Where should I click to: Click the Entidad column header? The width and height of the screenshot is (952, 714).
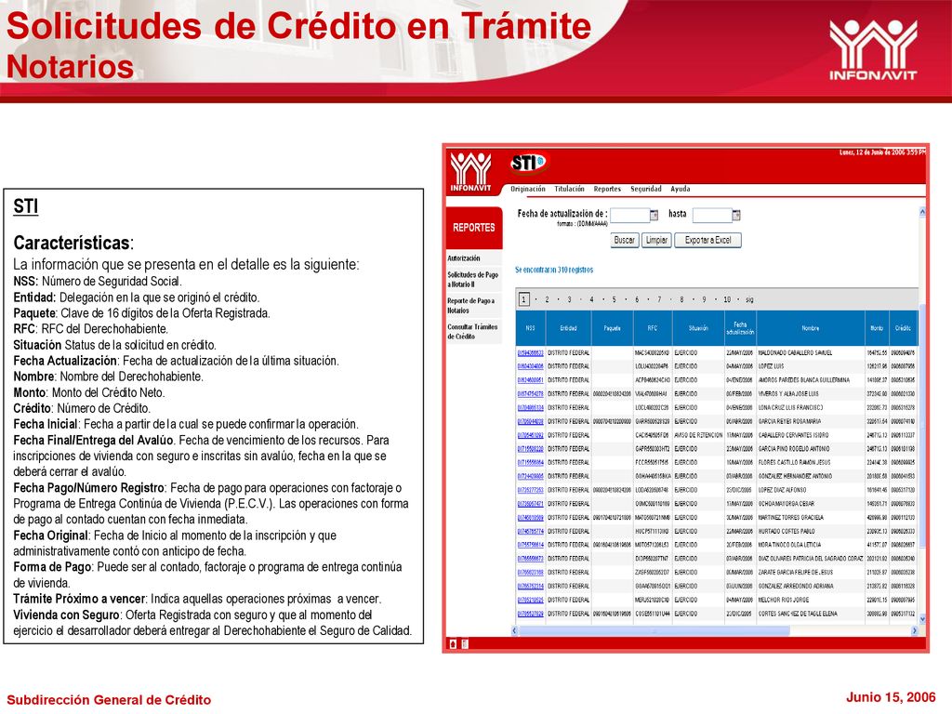pos(568,328)
